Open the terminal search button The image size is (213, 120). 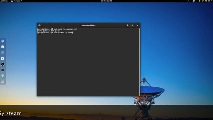click(x=127, y=25)
